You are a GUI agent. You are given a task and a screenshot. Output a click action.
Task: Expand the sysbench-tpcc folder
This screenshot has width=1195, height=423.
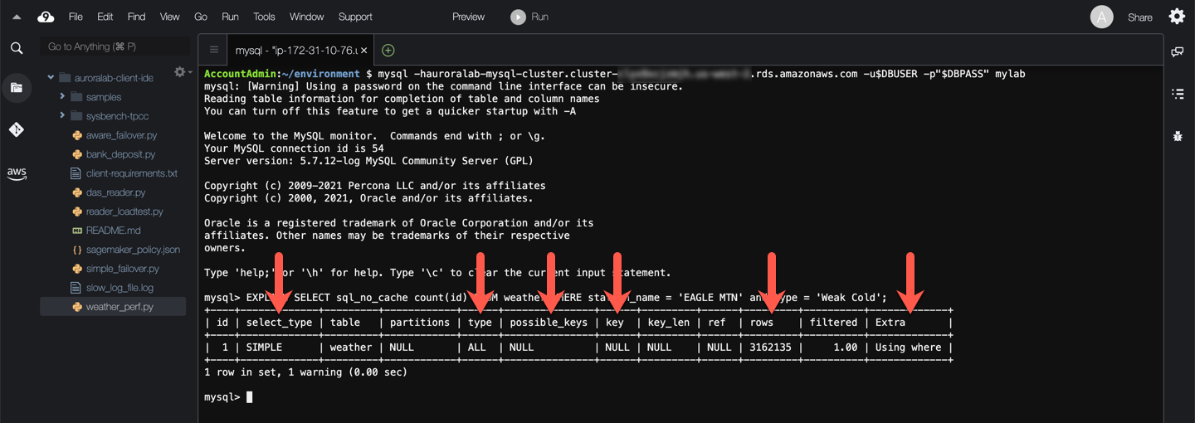click(x=62, y=116)
